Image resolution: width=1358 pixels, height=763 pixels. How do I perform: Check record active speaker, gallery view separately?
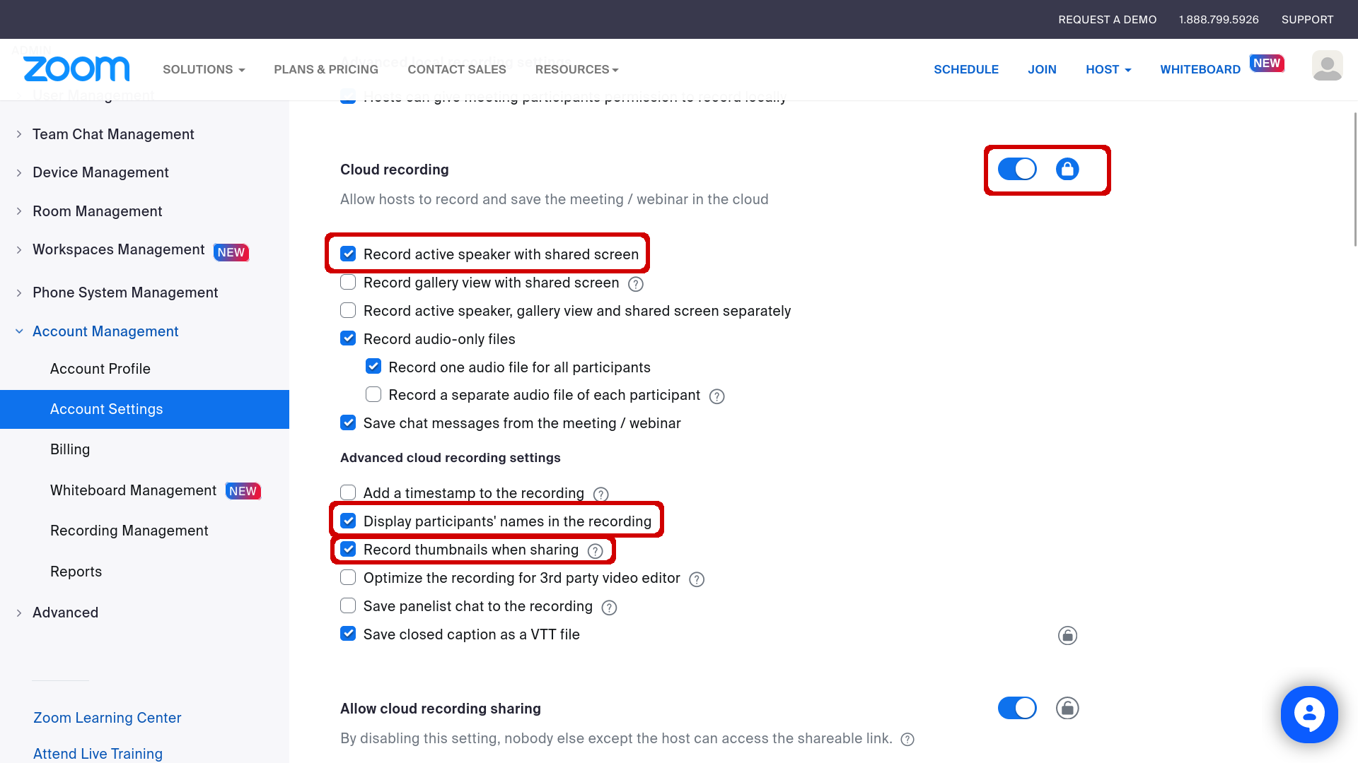(x=348, y=310)
